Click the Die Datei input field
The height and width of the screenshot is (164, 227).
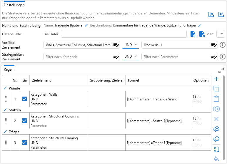coord(123,34)
